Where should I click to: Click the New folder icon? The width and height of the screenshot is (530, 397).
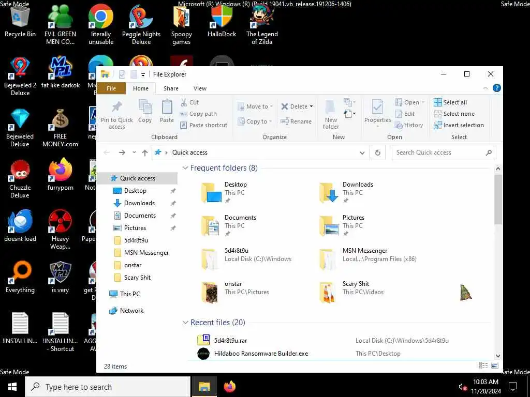[x=331, y=115]
